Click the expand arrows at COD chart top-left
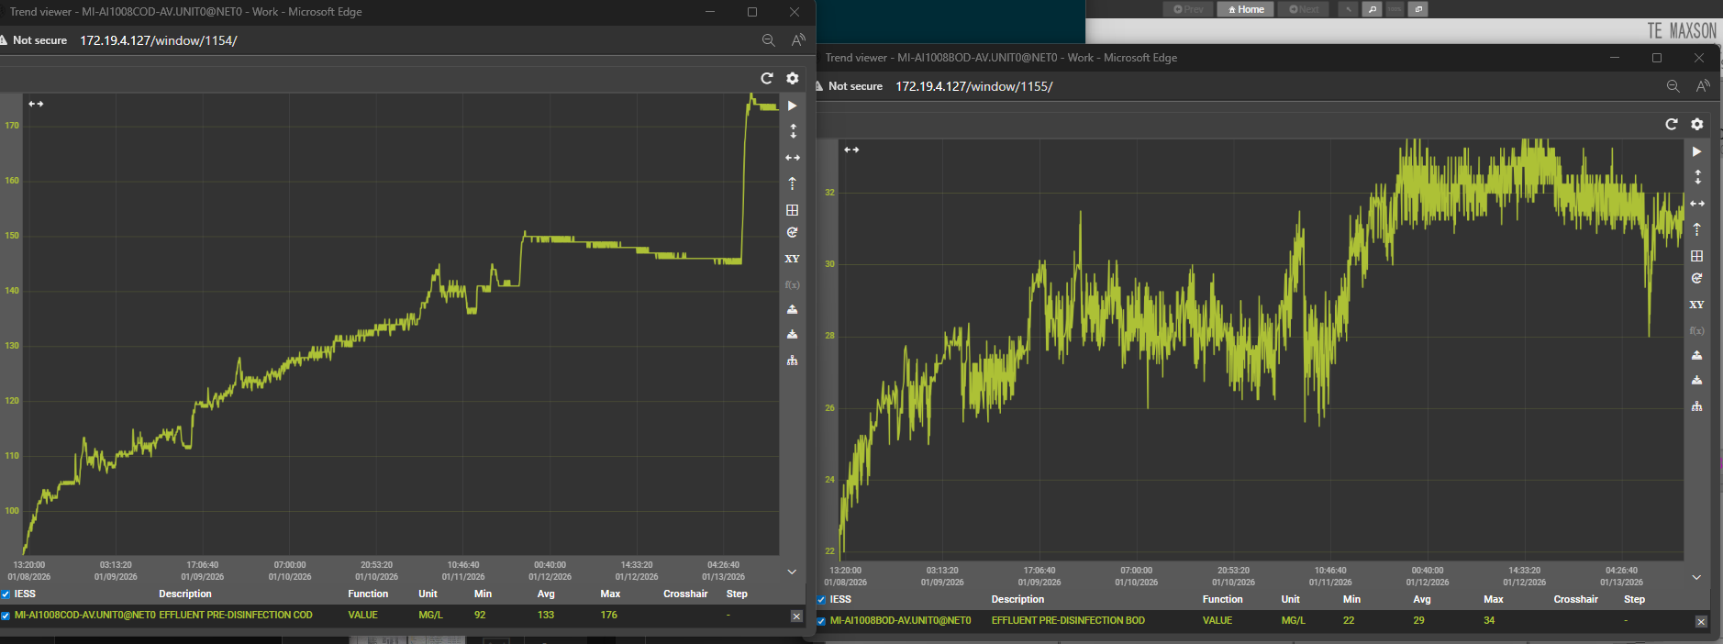This screenshot has width=1723, height=644. 36,104
